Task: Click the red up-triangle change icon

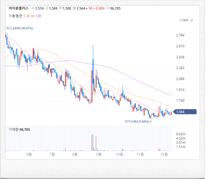Action: click(87, 8)
